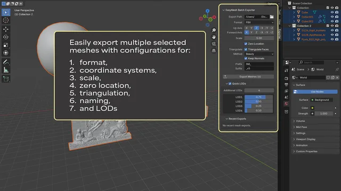Toggle the pin icon in properties header
The width and height of the screenshot is (341, 191).
pos(337,70)
